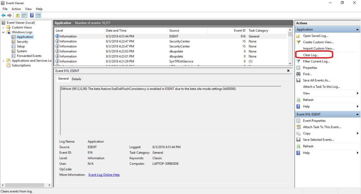Open the Event Log Online Help link
This screenshot has height=194, width=361.
coord(104,175)
